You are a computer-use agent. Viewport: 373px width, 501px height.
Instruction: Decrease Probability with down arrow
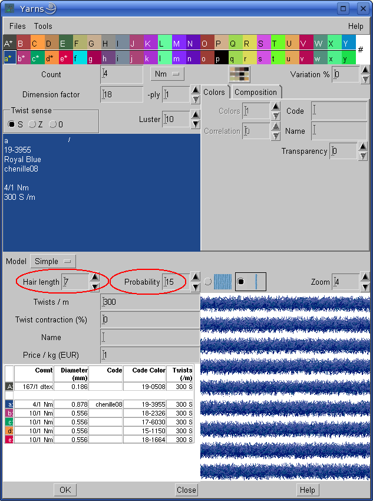196,286
